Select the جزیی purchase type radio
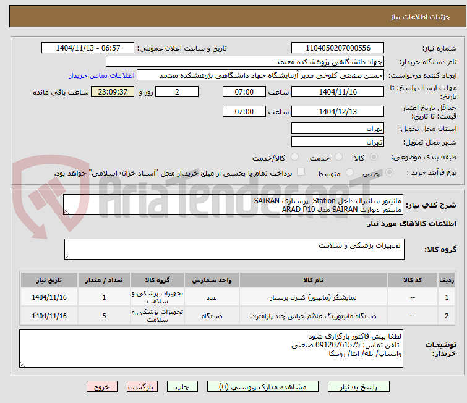The image size is (467, 403). click(389, 172)
